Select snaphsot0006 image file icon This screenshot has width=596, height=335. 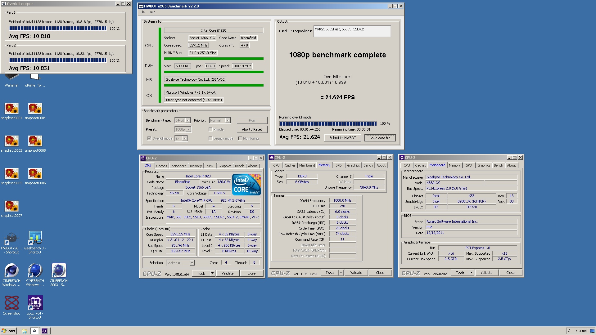pyautogui.click(x=35, y=176)
